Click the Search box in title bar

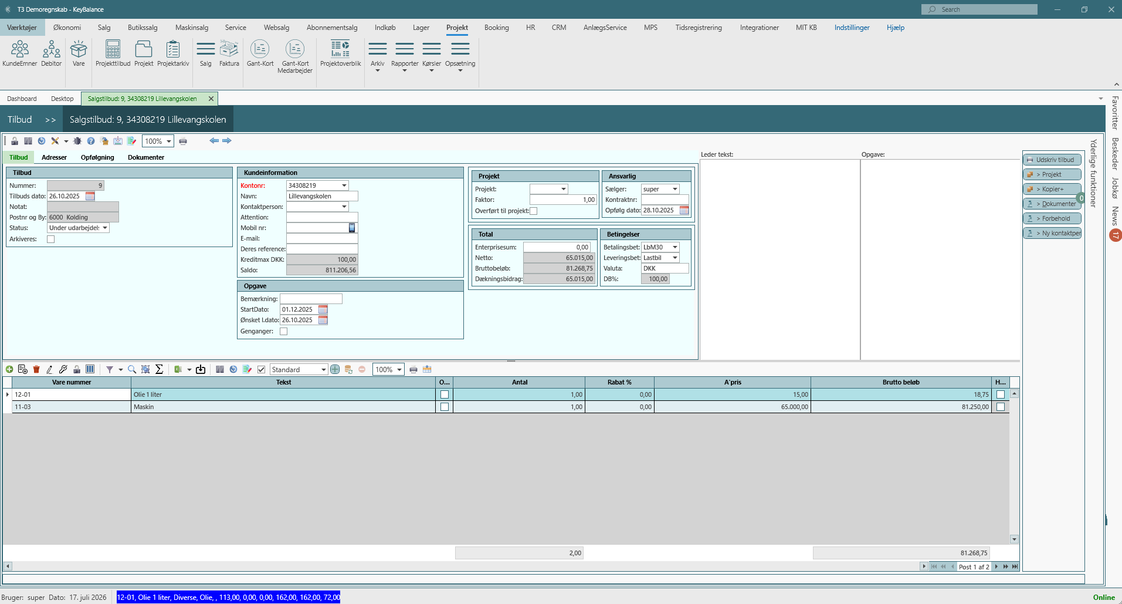[x=979, y=9]
